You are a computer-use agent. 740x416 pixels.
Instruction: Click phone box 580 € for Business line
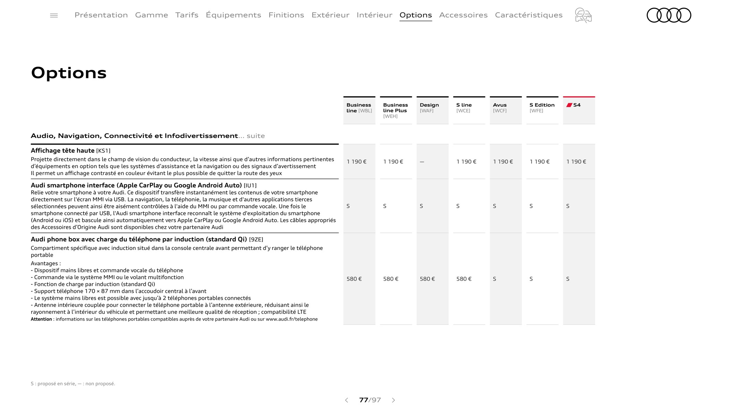coord(354,279)
